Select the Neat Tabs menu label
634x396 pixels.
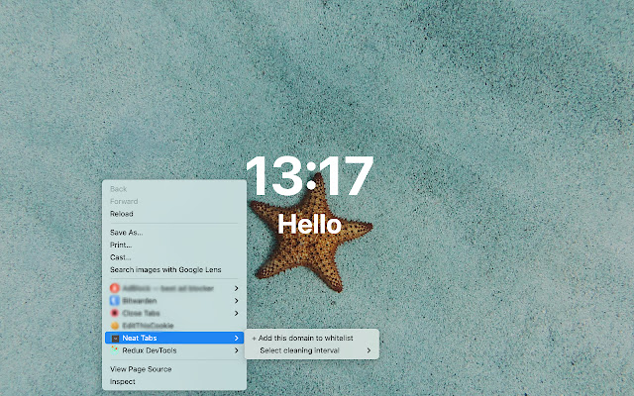140,339
